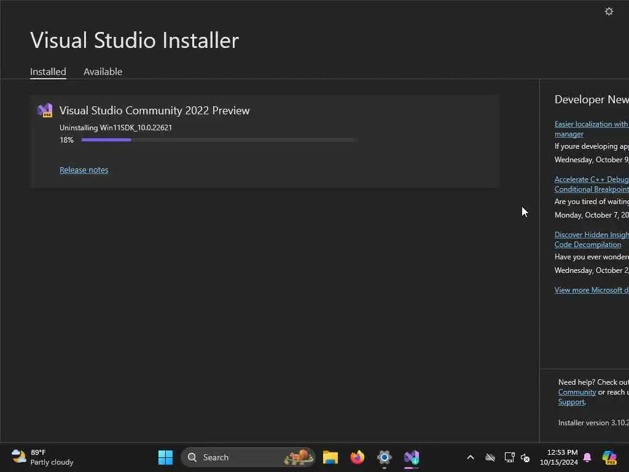Viewport: 629px width, 472px height.
Task: Open the weather widget showing 89°F
Action: click(x=42, y=457)
